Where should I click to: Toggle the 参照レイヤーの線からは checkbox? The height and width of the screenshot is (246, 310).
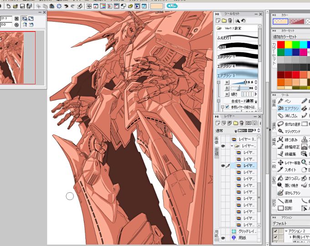point(227,107)
